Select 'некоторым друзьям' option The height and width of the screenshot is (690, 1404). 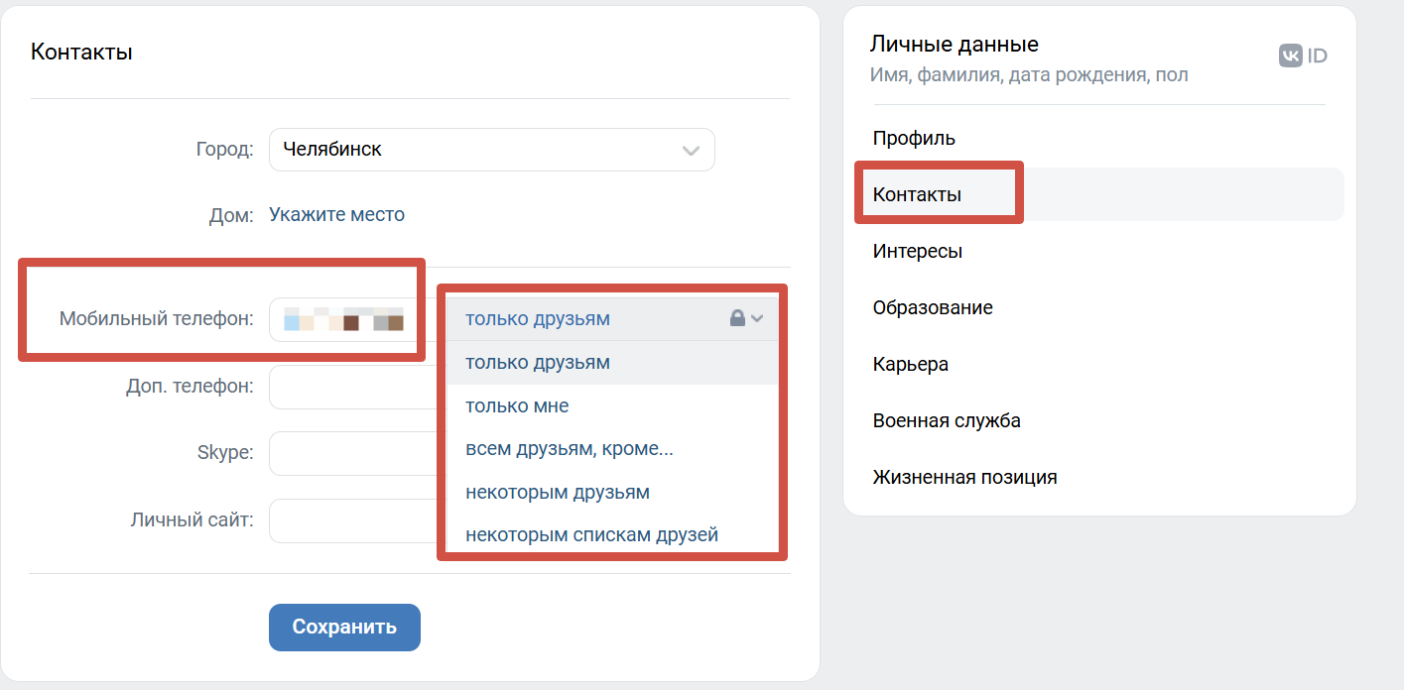coord(558,492)
